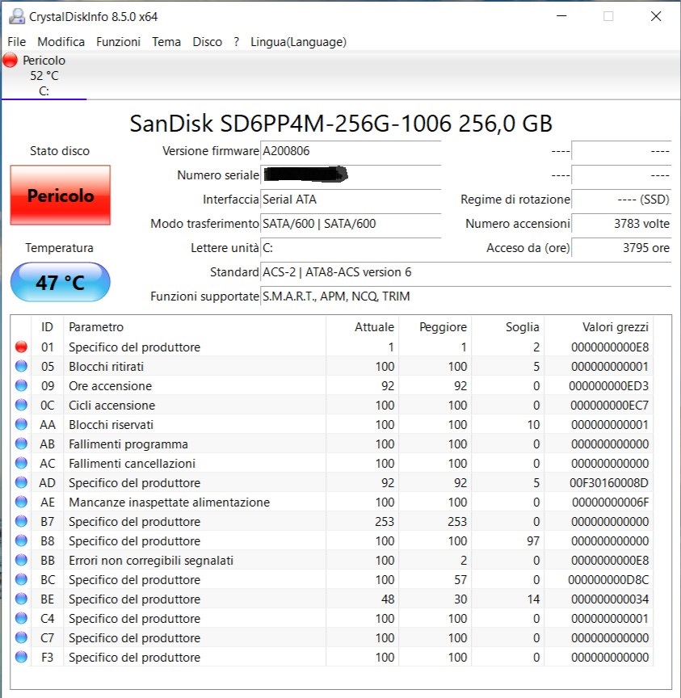681x698 pixels.
Task: Click raw value 000000000ED3
Action: coord(608,386)
